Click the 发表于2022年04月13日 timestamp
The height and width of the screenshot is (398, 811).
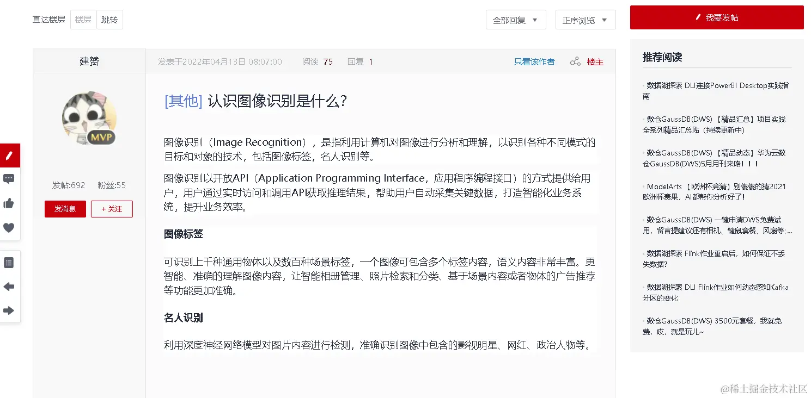[x=220, y=62]
